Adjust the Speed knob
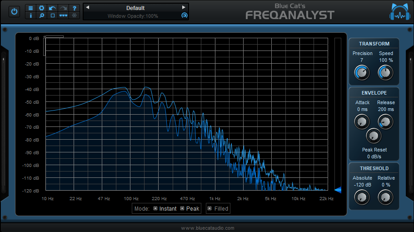This screenshot has width=414, height=232. 385,73
